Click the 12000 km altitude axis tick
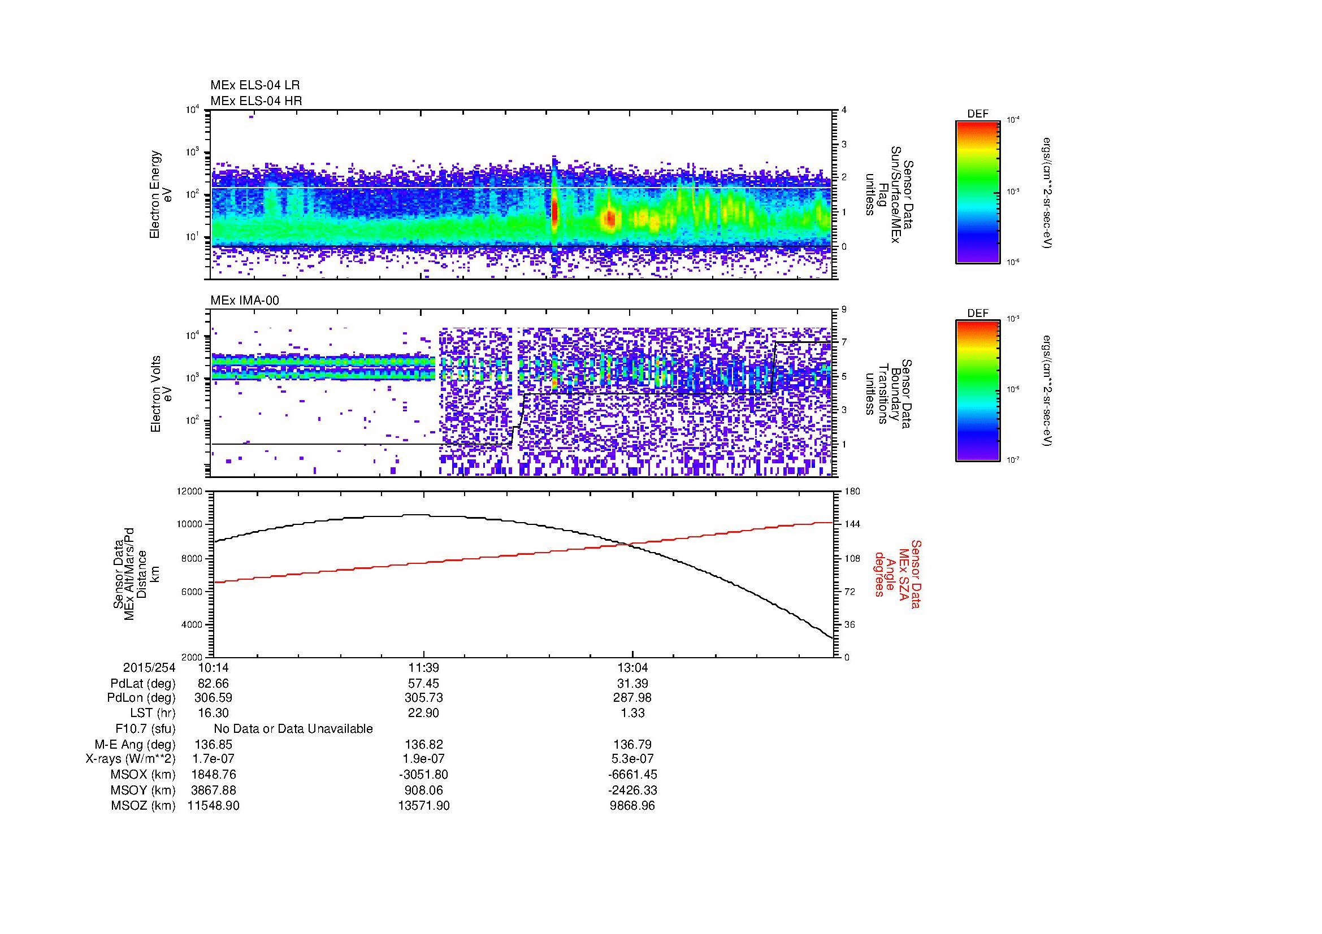Screen dimensions: 1322x934 tap(190, 492)
